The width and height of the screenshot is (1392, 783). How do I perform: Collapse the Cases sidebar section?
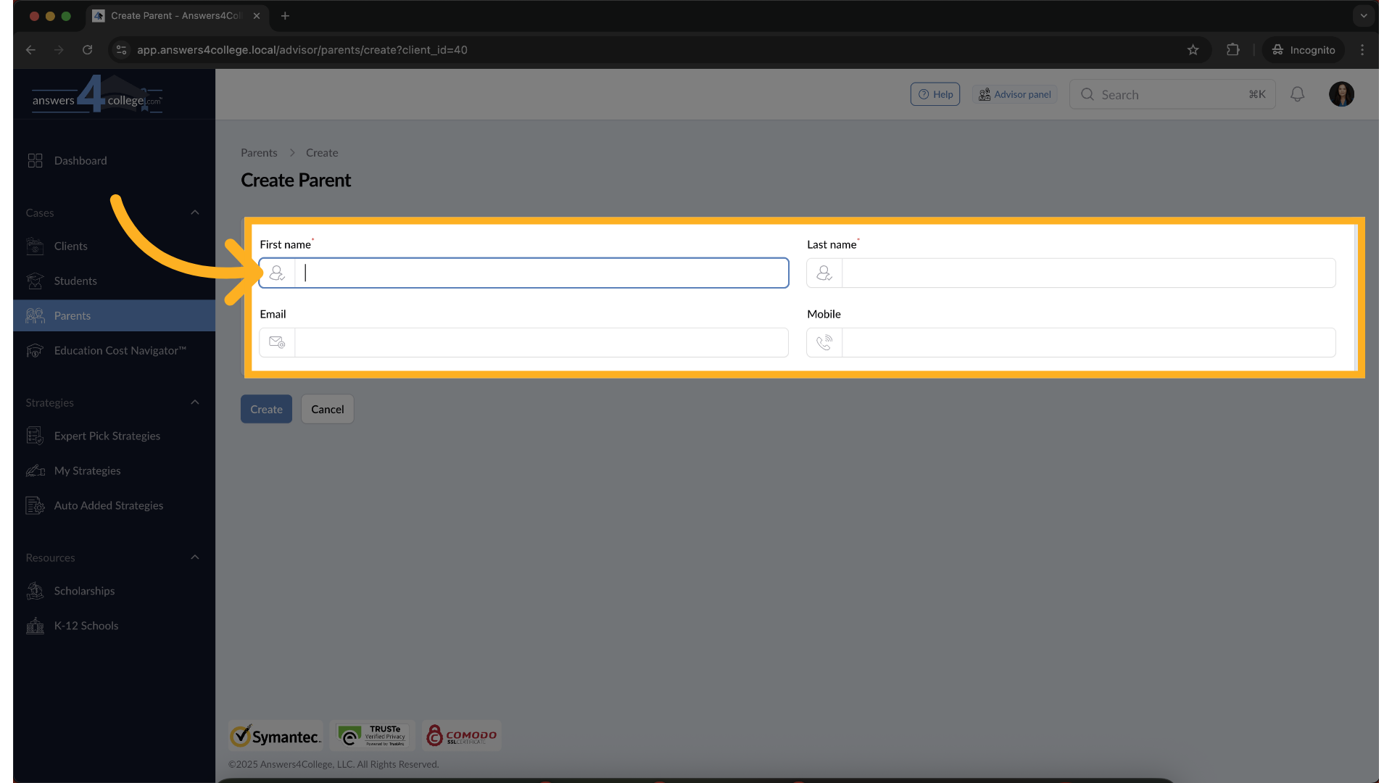(194, 212)
